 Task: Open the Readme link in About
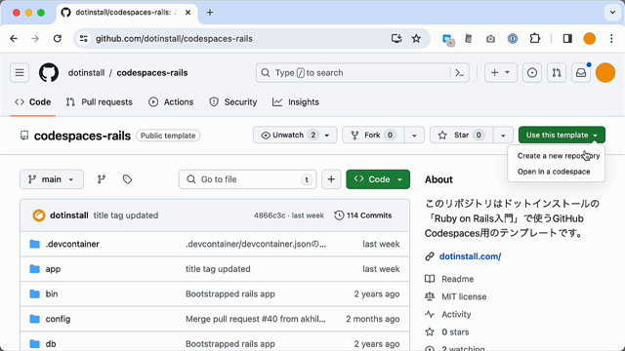coord(457,279)
